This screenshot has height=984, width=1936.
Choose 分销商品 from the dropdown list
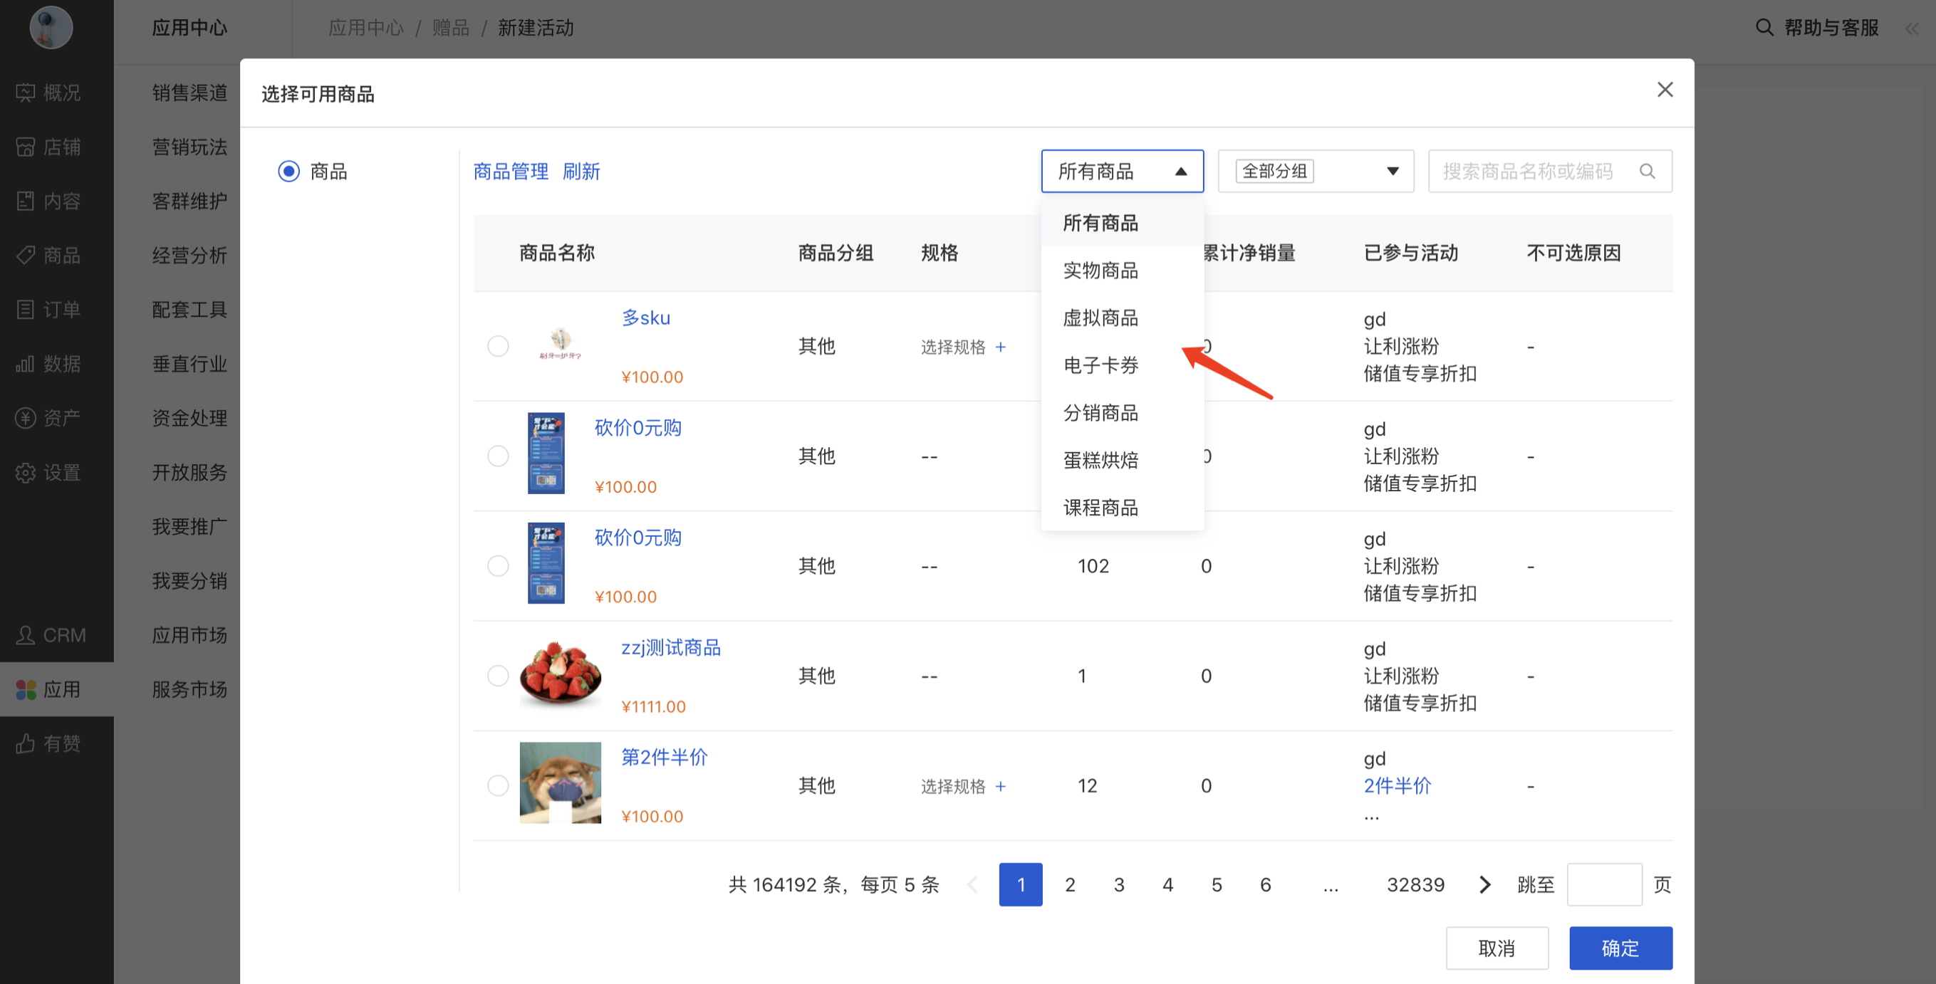point(1122,412)
